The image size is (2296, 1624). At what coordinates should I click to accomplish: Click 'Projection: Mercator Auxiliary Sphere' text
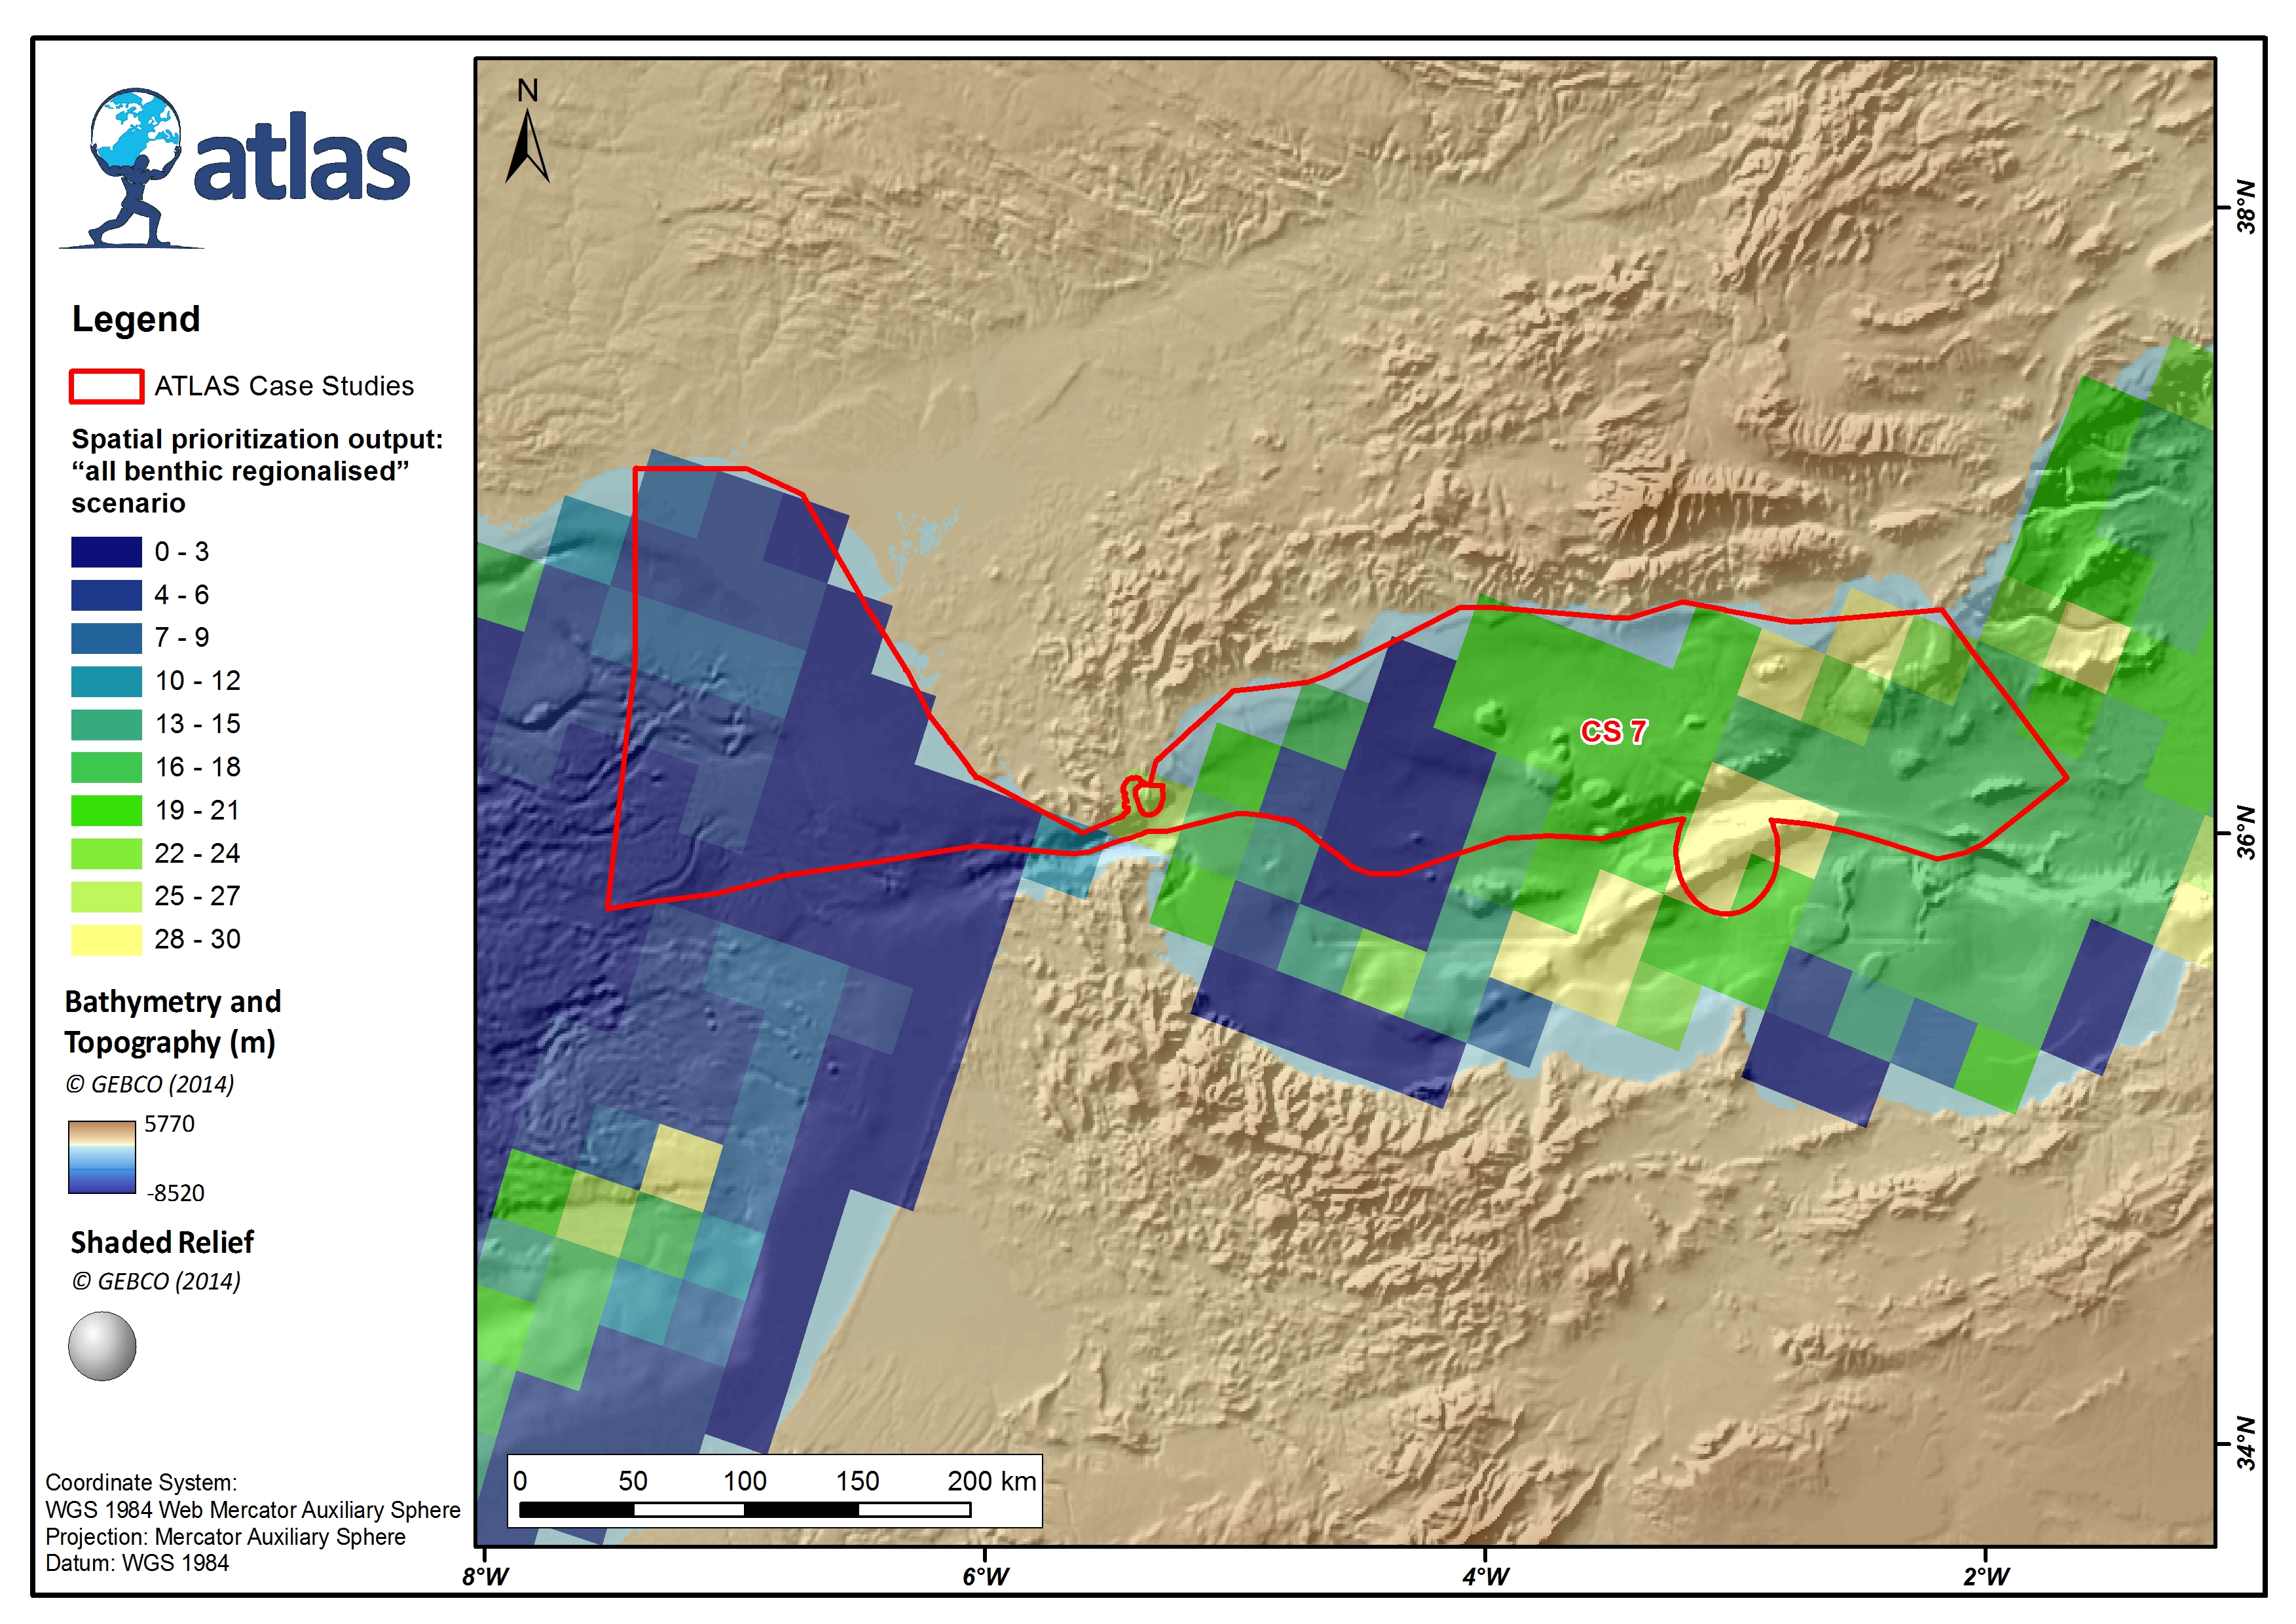[225, 1537]
